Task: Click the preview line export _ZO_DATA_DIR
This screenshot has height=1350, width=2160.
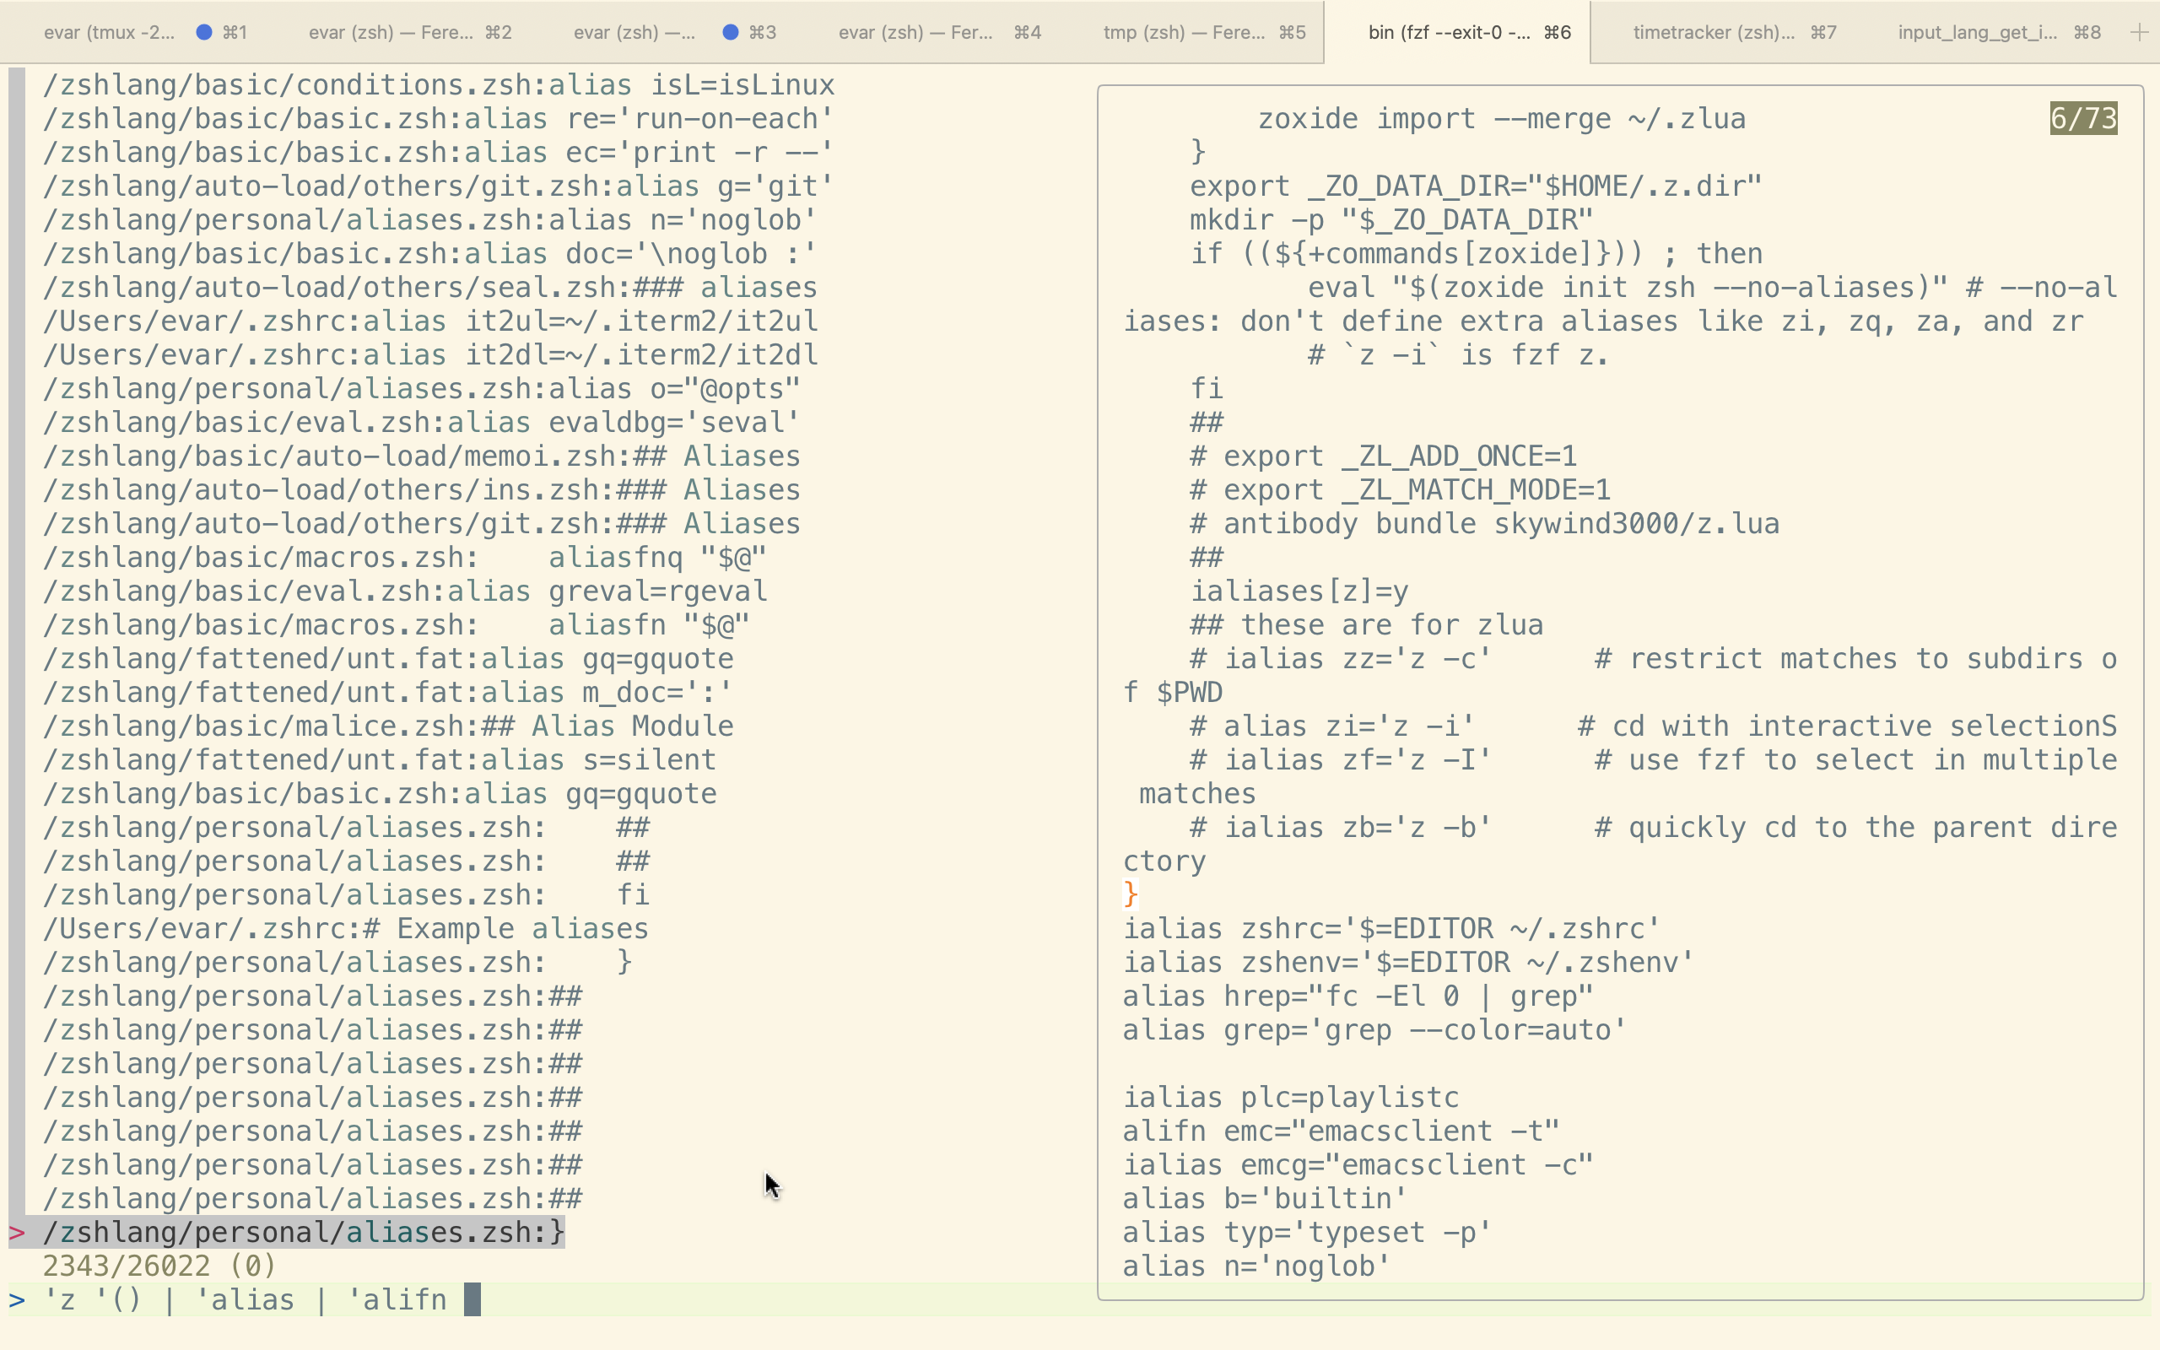Action: 1476,186
